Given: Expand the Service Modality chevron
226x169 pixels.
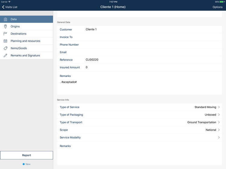Looking at the screenshot, I should coord(219,137).
